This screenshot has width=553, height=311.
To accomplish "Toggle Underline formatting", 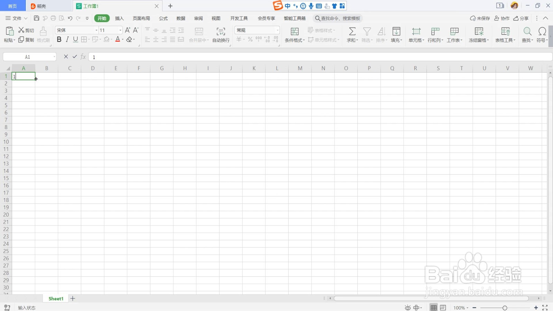I will [75, 39].
